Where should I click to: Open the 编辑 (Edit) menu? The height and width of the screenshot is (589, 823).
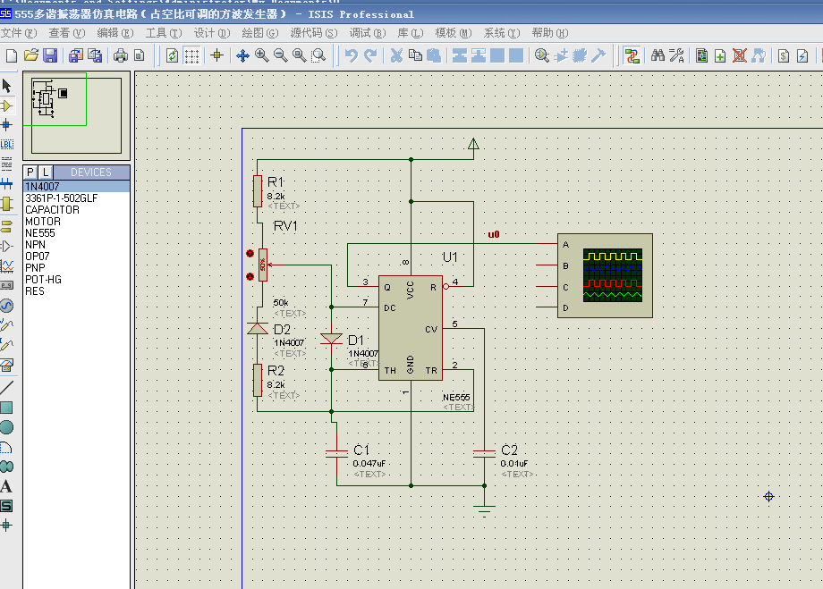pyautogui.click(x=115, y=33)
